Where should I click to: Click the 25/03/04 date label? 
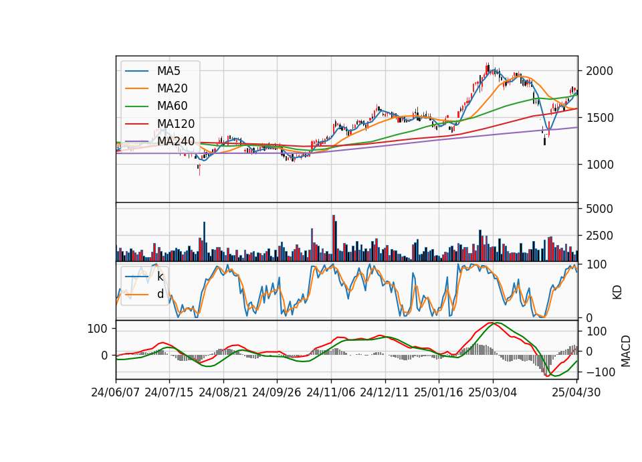point(493,393)
